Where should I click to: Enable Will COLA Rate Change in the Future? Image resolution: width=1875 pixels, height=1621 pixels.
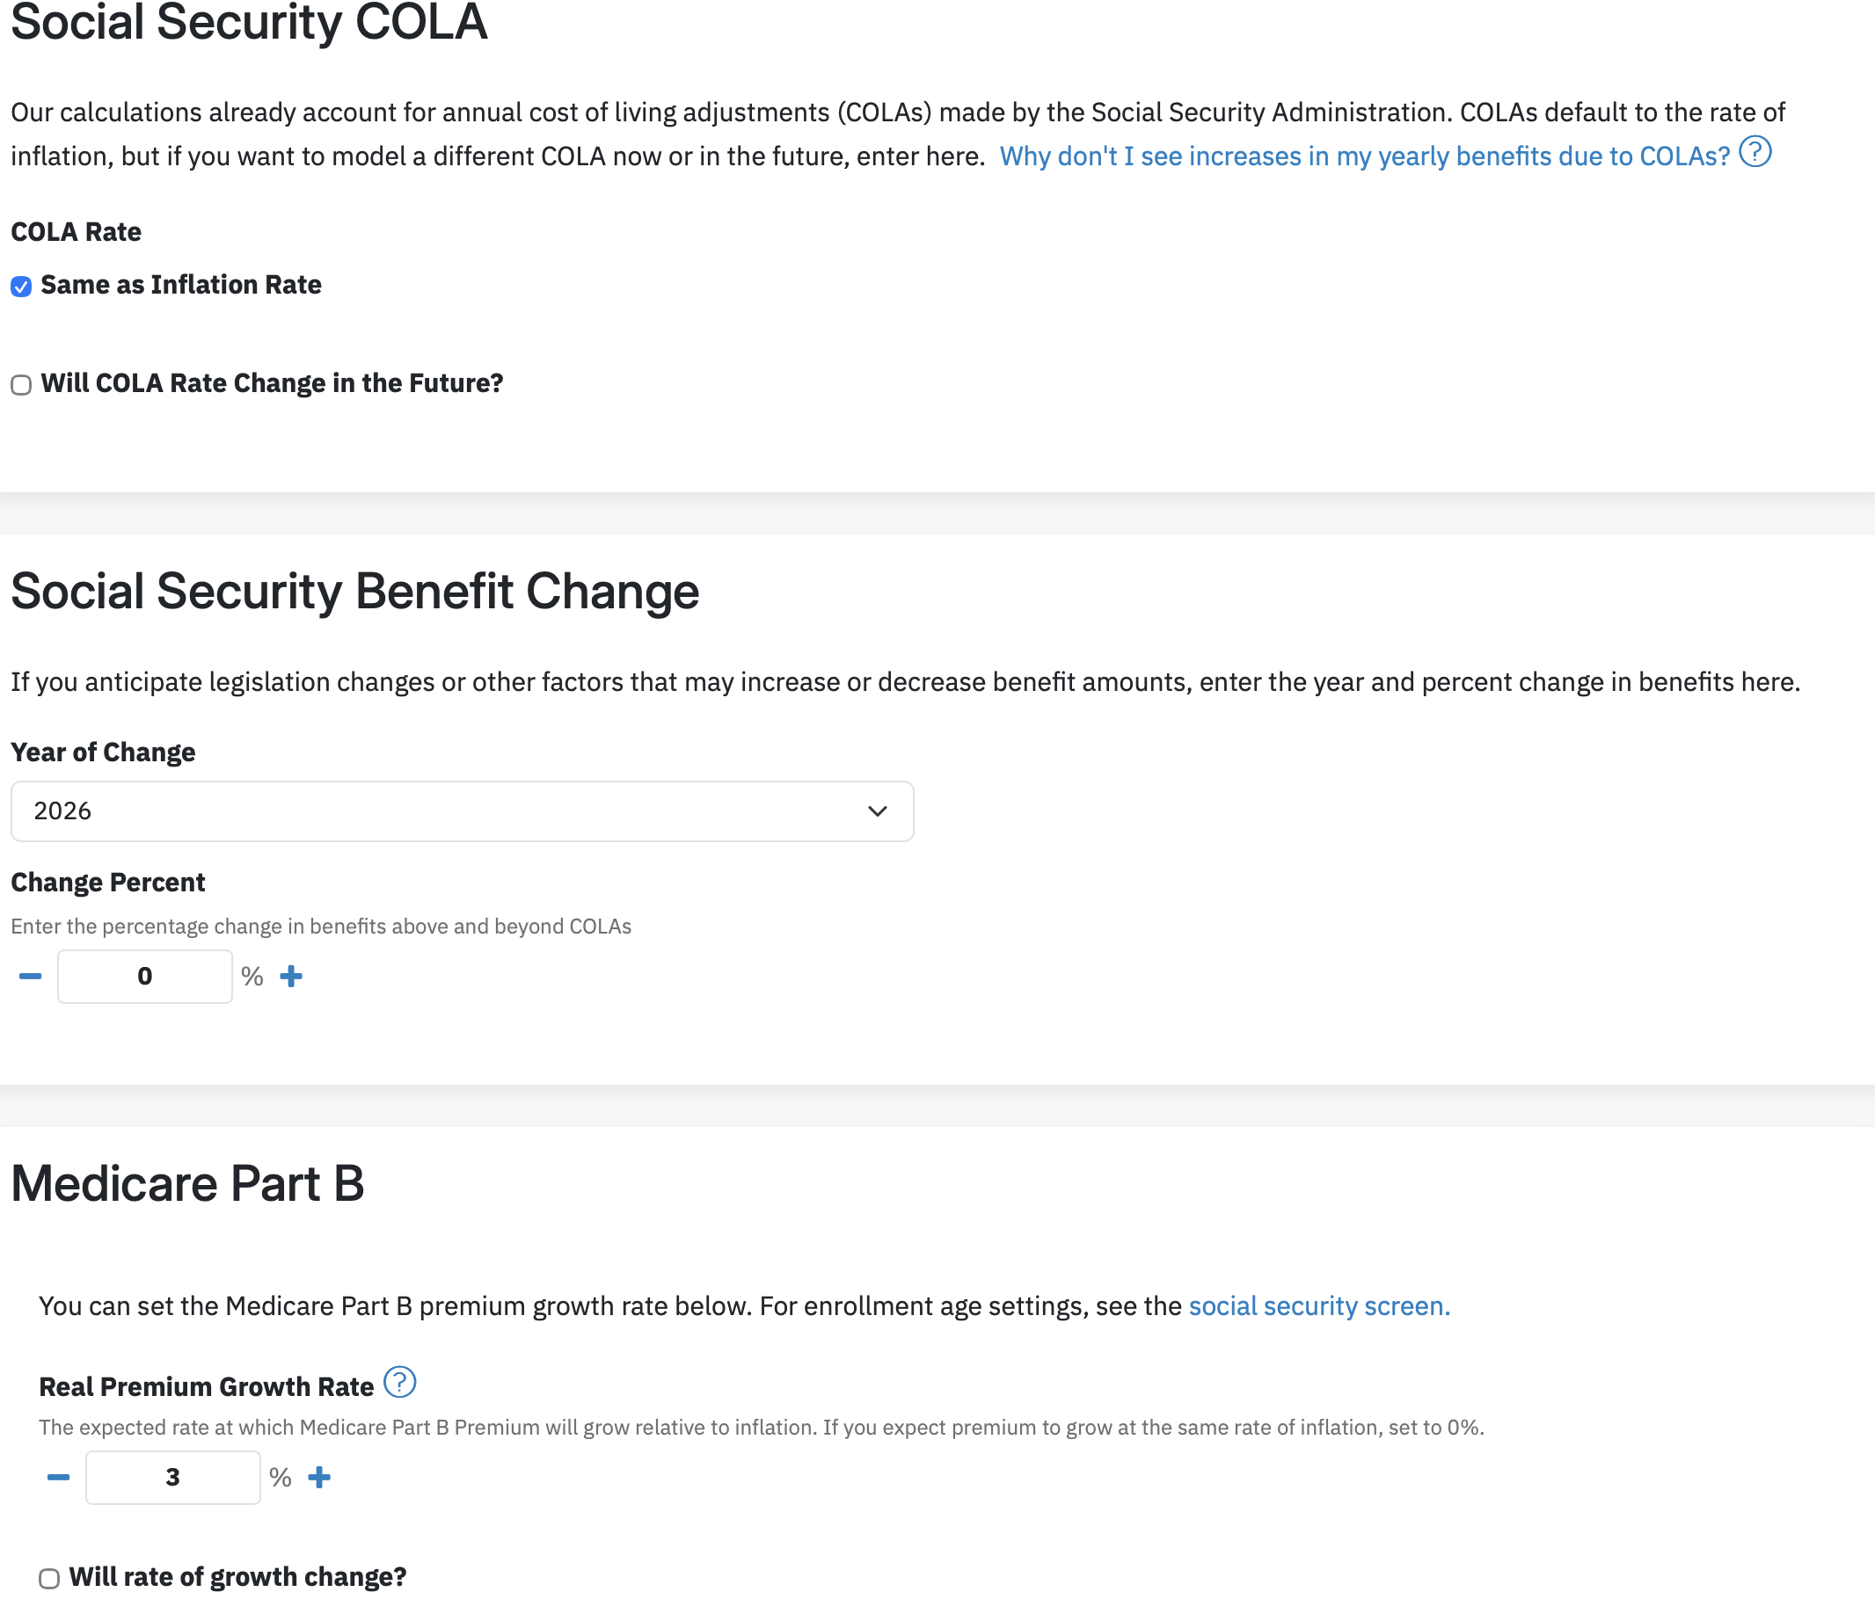[21, 385]
